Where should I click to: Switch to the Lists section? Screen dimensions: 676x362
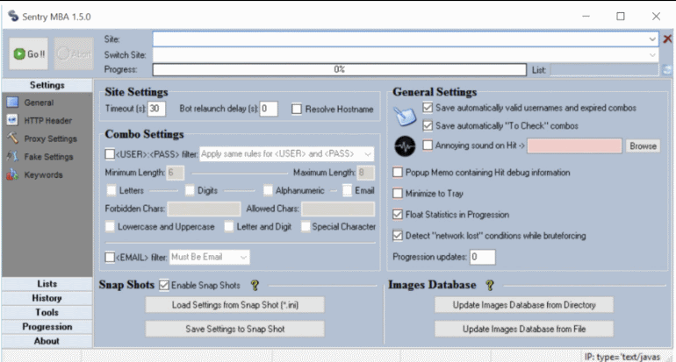point(47,284)
